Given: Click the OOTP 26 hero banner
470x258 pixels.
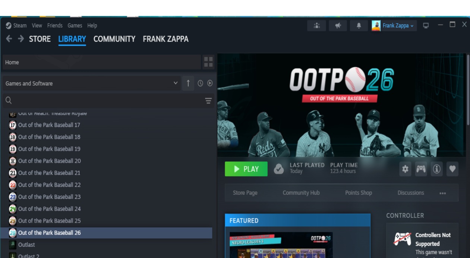Looking at the screenshot, I should 341,105.
